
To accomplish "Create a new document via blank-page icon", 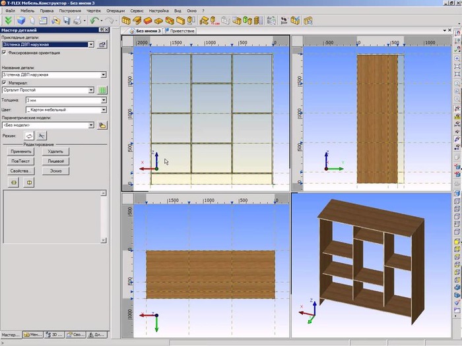I will pyautogui.click(x=32, y=20).
